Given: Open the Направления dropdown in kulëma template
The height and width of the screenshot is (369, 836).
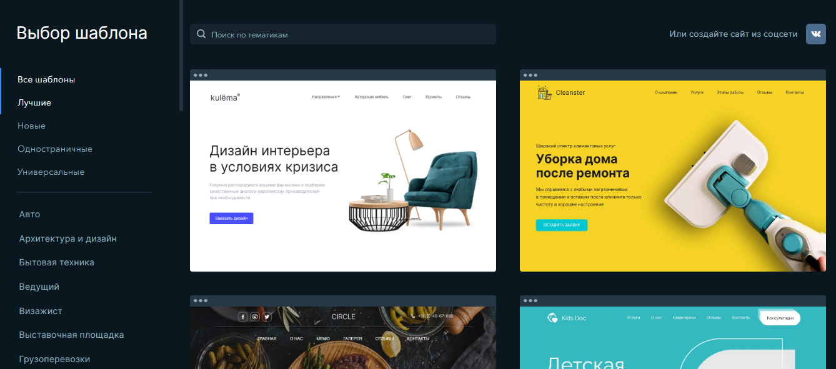Looking at the screenshot, I should click(326, 97).
